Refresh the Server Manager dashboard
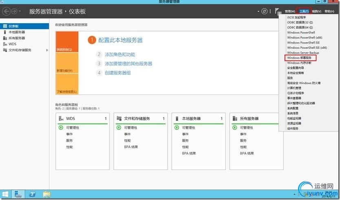Viewport: 340px width, 200px height. point(264,11)
